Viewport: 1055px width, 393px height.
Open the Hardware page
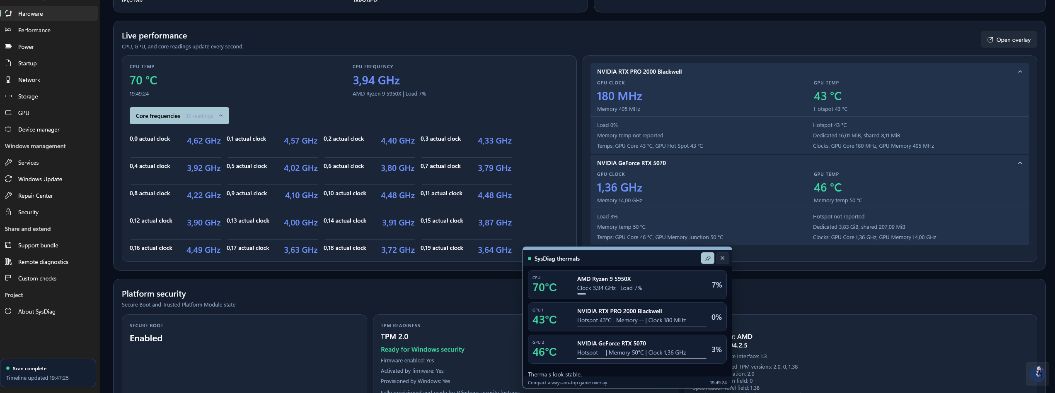coord(49,13)
